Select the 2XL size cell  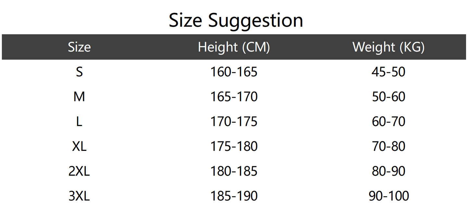[x=79, y=171]
